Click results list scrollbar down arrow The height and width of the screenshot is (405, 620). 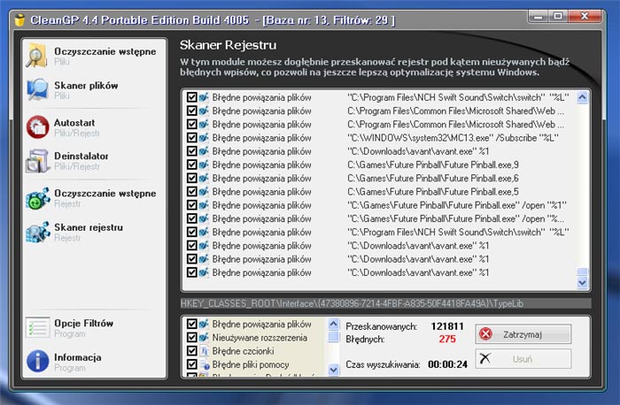(582, 283)
